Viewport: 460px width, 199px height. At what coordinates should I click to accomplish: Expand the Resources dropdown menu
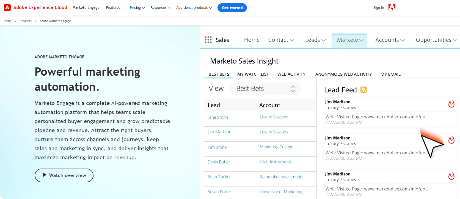[161, 8]
